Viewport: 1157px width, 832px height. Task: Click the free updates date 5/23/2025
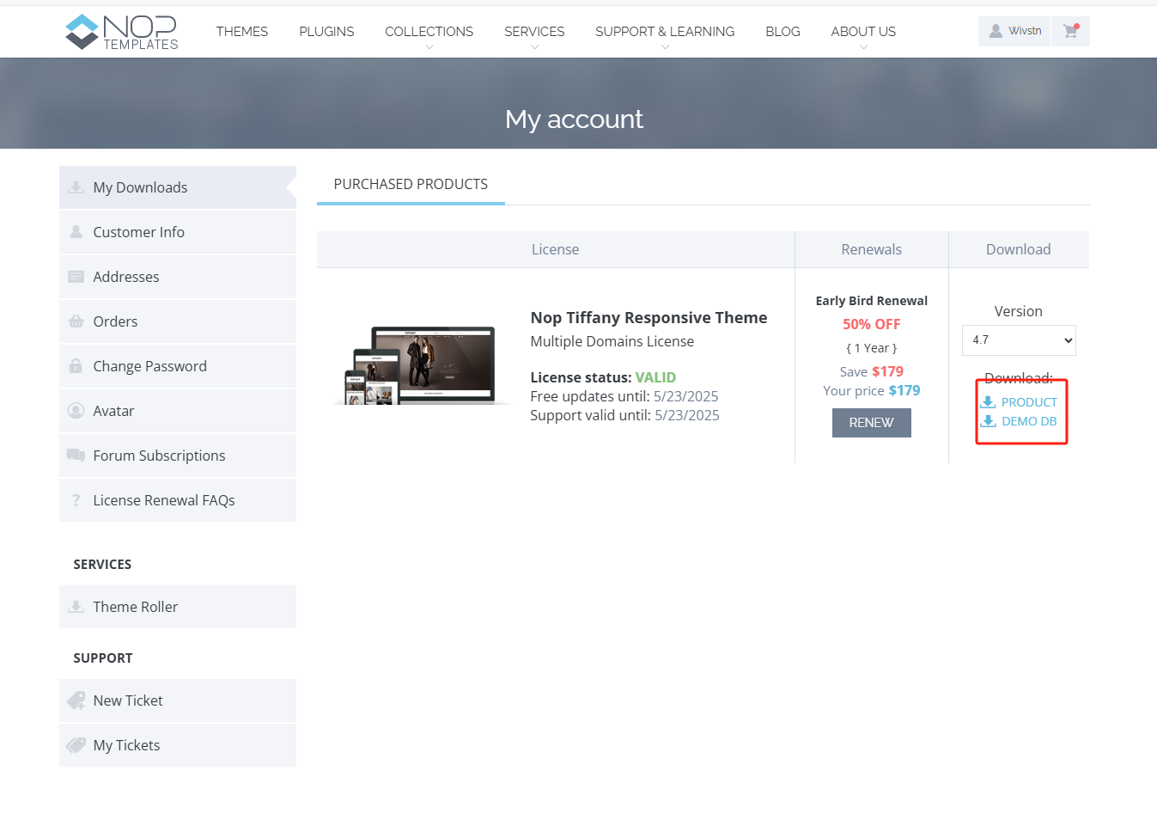[x=685, y=396]
